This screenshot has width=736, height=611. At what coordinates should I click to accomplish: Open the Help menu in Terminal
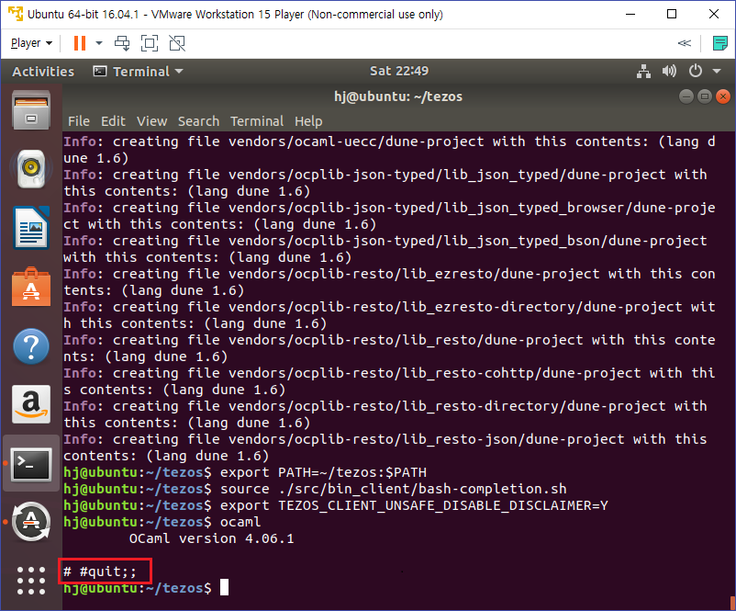click(308, 121)
